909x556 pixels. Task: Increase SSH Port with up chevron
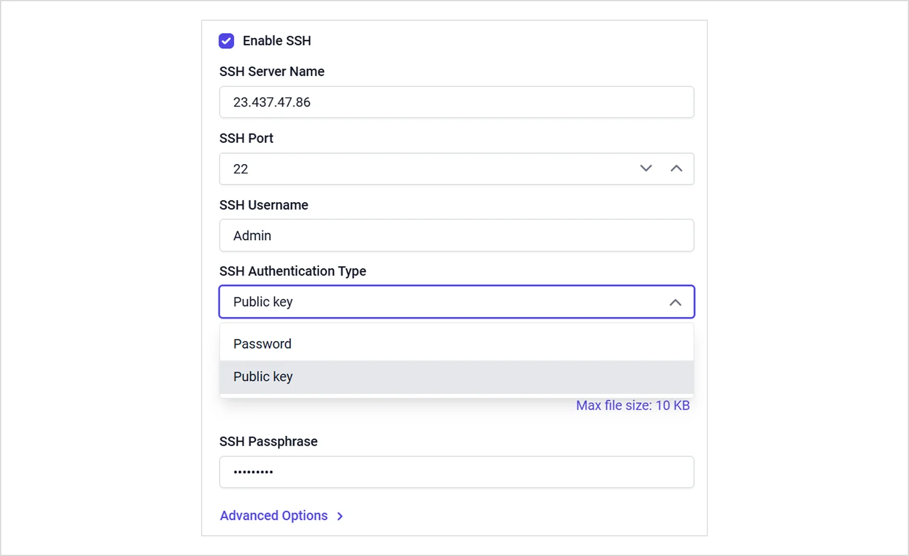click(676, 168)
